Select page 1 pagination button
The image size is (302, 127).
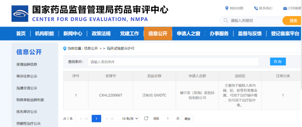tap(96, 119)
